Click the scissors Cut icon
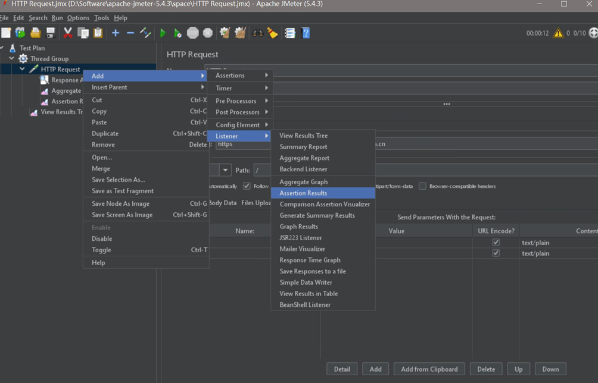The width and height of the screenshot is (598, 383). (68, 33)
